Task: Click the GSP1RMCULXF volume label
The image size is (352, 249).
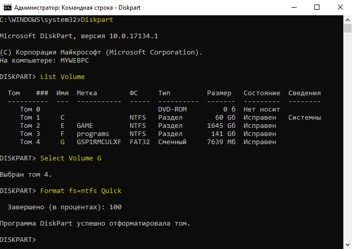Action: tap(99, 142)
